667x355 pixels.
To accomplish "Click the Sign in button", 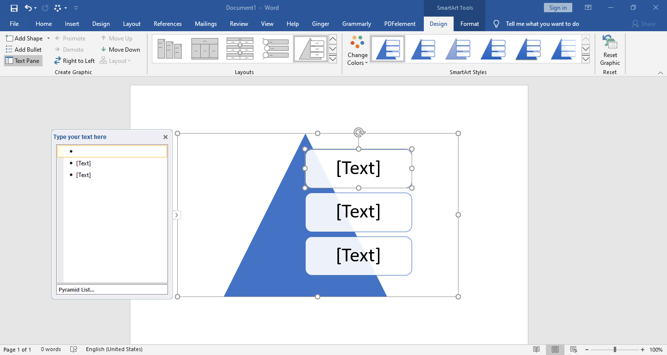I will point(558,8).
